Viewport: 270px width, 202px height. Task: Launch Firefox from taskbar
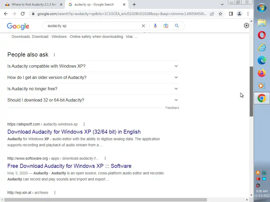click(262, 73)
